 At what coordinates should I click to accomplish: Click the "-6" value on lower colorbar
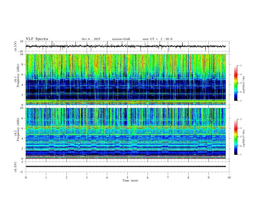point(240,146)
